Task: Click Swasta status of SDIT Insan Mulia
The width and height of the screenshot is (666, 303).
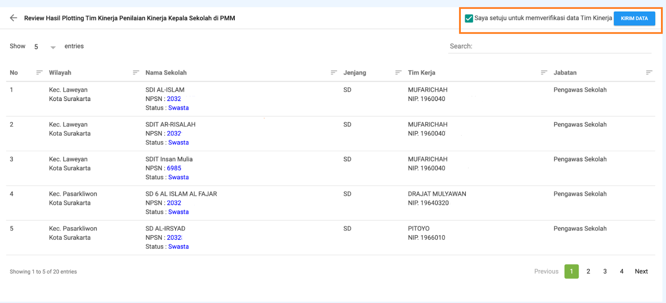Action: pos(179,177)
